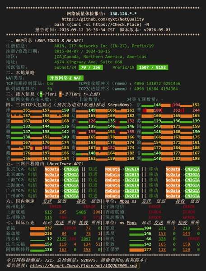This screenshot has width=206, height=271.
Task: Click latency value 188 in 云 row
Action: [196, 148]
